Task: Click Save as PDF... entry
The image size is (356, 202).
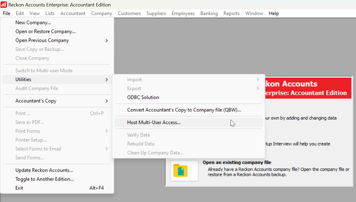Action: pyautogui.click(x=57, y=122)
